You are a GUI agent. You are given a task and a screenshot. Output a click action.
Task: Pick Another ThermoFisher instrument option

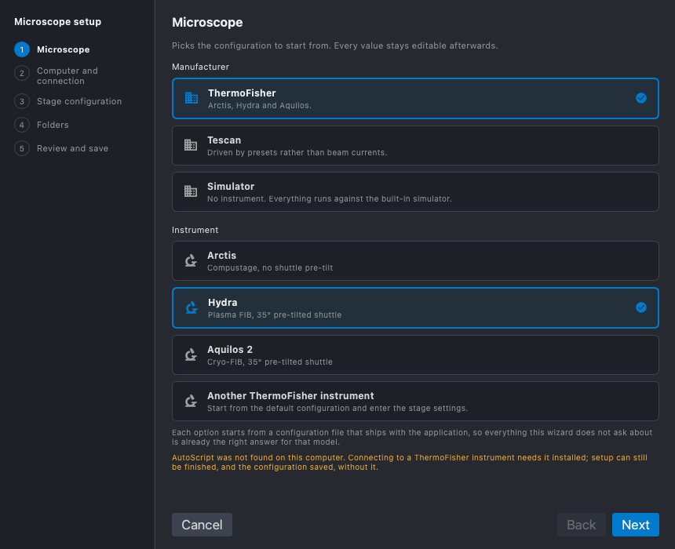click(x=415, y=401)
